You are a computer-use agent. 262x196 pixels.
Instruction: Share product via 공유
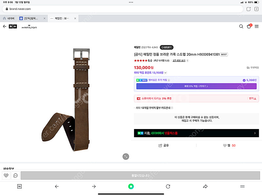[x=163, y=145]
